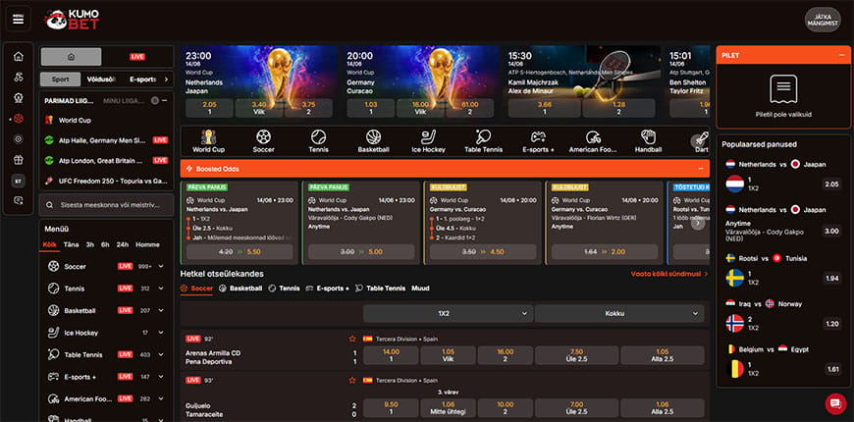Select the Ice Hockey category icon
The width and height of the screenshot is (854, 422).
(429, 141)
